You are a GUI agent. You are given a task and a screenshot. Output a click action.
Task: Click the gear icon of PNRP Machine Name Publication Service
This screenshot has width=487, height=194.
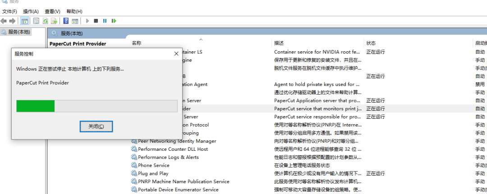pyautogui.click(x=134, y=181)
